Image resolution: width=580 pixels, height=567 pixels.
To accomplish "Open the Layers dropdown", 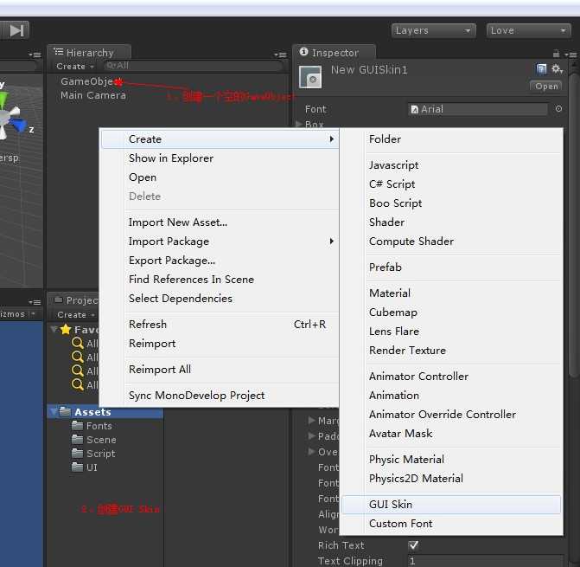I will (x=434, y=30).
